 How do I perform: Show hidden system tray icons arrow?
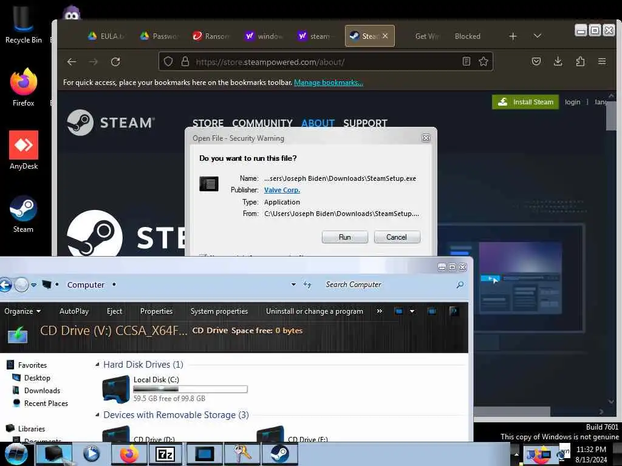[516, 454]
